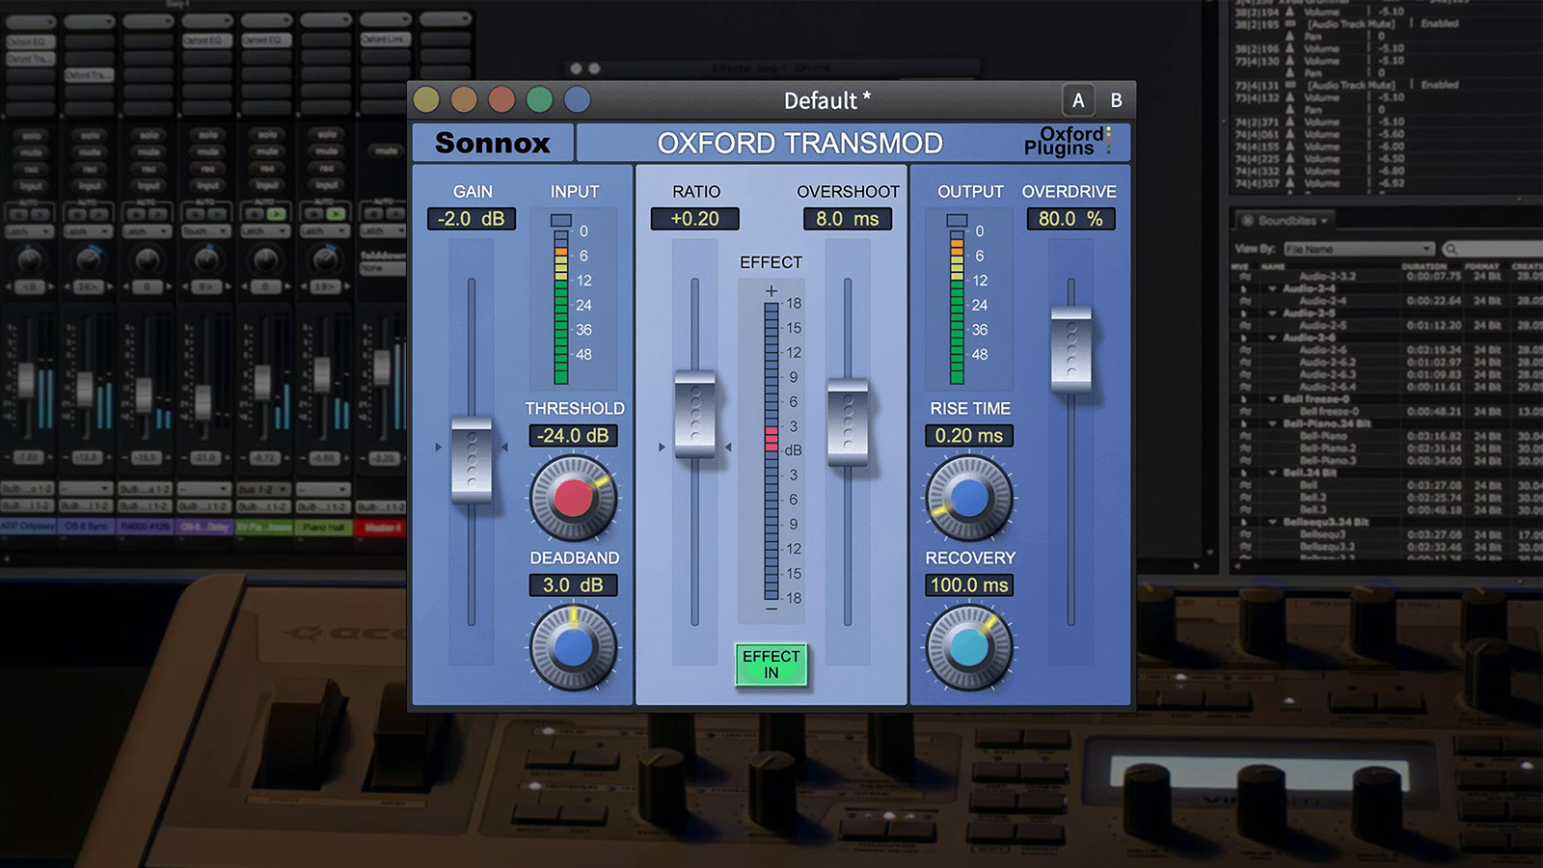The image size is (1543, 868).
Task: Click the blue DEADBAND knob
Action: 573,648
